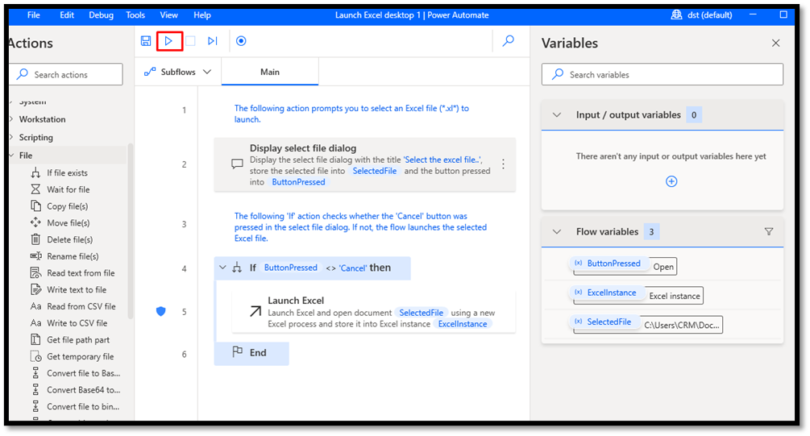Click in the Search variables field
This screenshot has height=436, width=810.
point(663,74)
